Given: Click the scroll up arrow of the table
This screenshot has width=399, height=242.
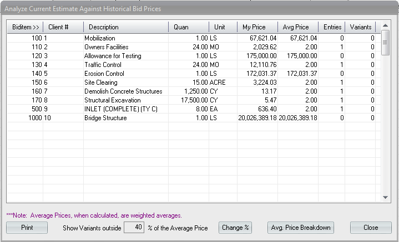Looking at the screenshot, I should pyautogui.click(x=385, y=25).
